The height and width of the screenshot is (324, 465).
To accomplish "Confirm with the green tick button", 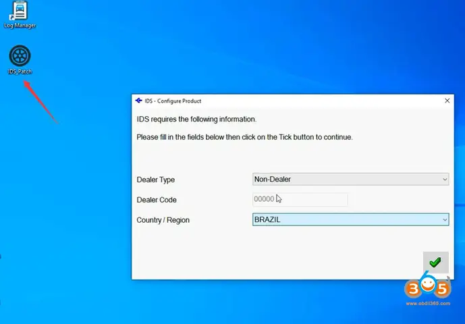I will 435,262.
